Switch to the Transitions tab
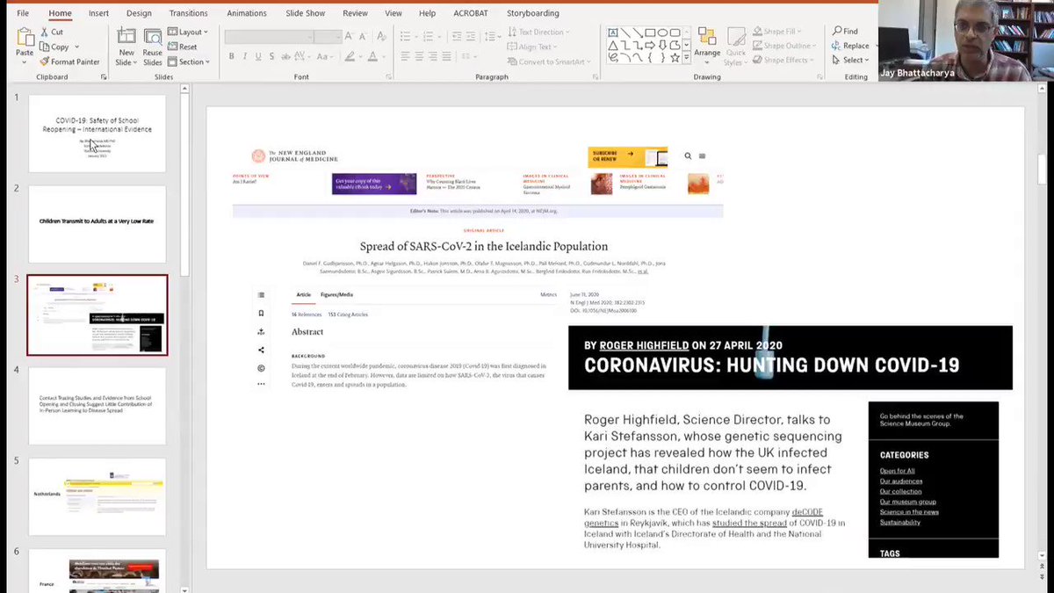Image resolution: width=1054 pixels, height=593 pixels. coord(189,13)
